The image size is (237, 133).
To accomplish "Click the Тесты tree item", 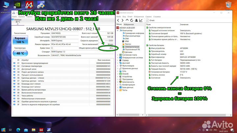I will (x=123, y=90).
